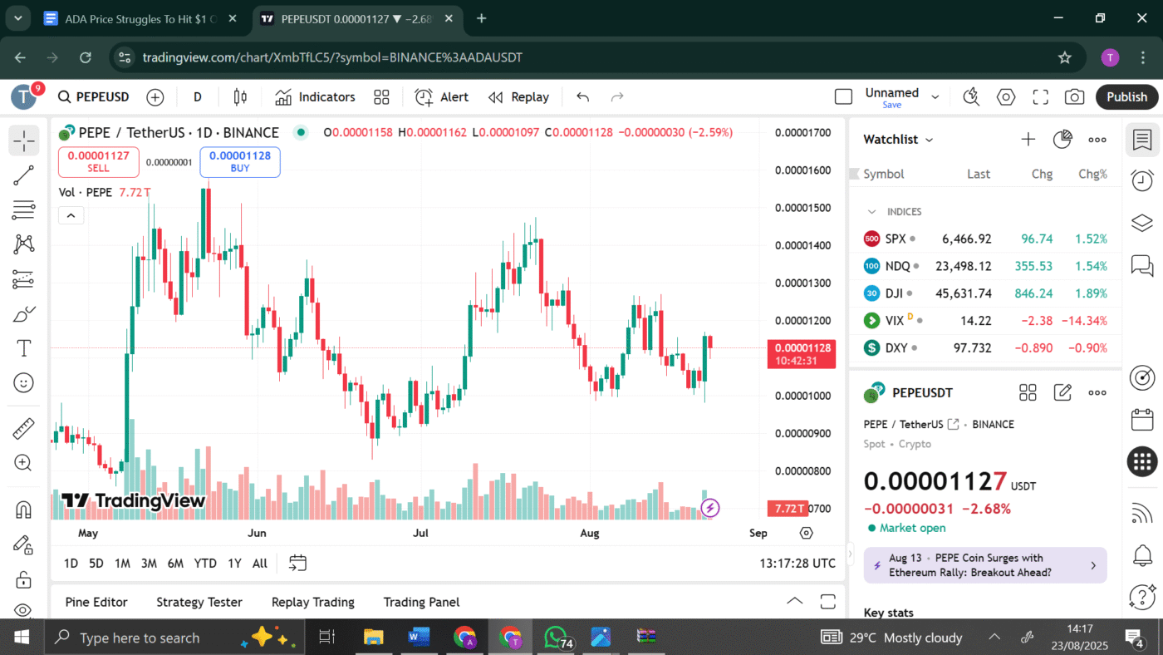This screenshot has width=1163, height=655.
Task: Open the Alerts clock icon in sidebar
Action: coord(1142,180)
